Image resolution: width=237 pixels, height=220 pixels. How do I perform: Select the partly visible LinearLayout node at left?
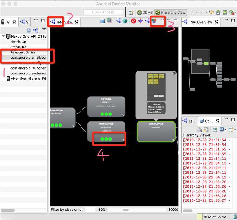pyautogui.click(x=63, y=118)
